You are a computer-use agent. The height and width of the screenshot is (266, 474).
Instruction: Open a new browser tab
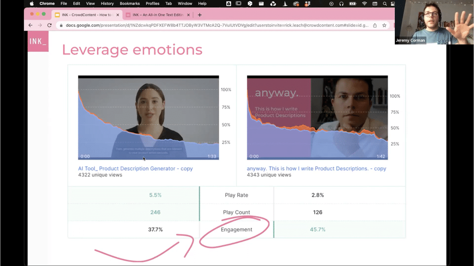(x=200, y=15)
